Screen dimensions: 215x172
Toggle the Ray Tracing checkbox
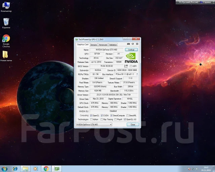click(x=101, y=120)
